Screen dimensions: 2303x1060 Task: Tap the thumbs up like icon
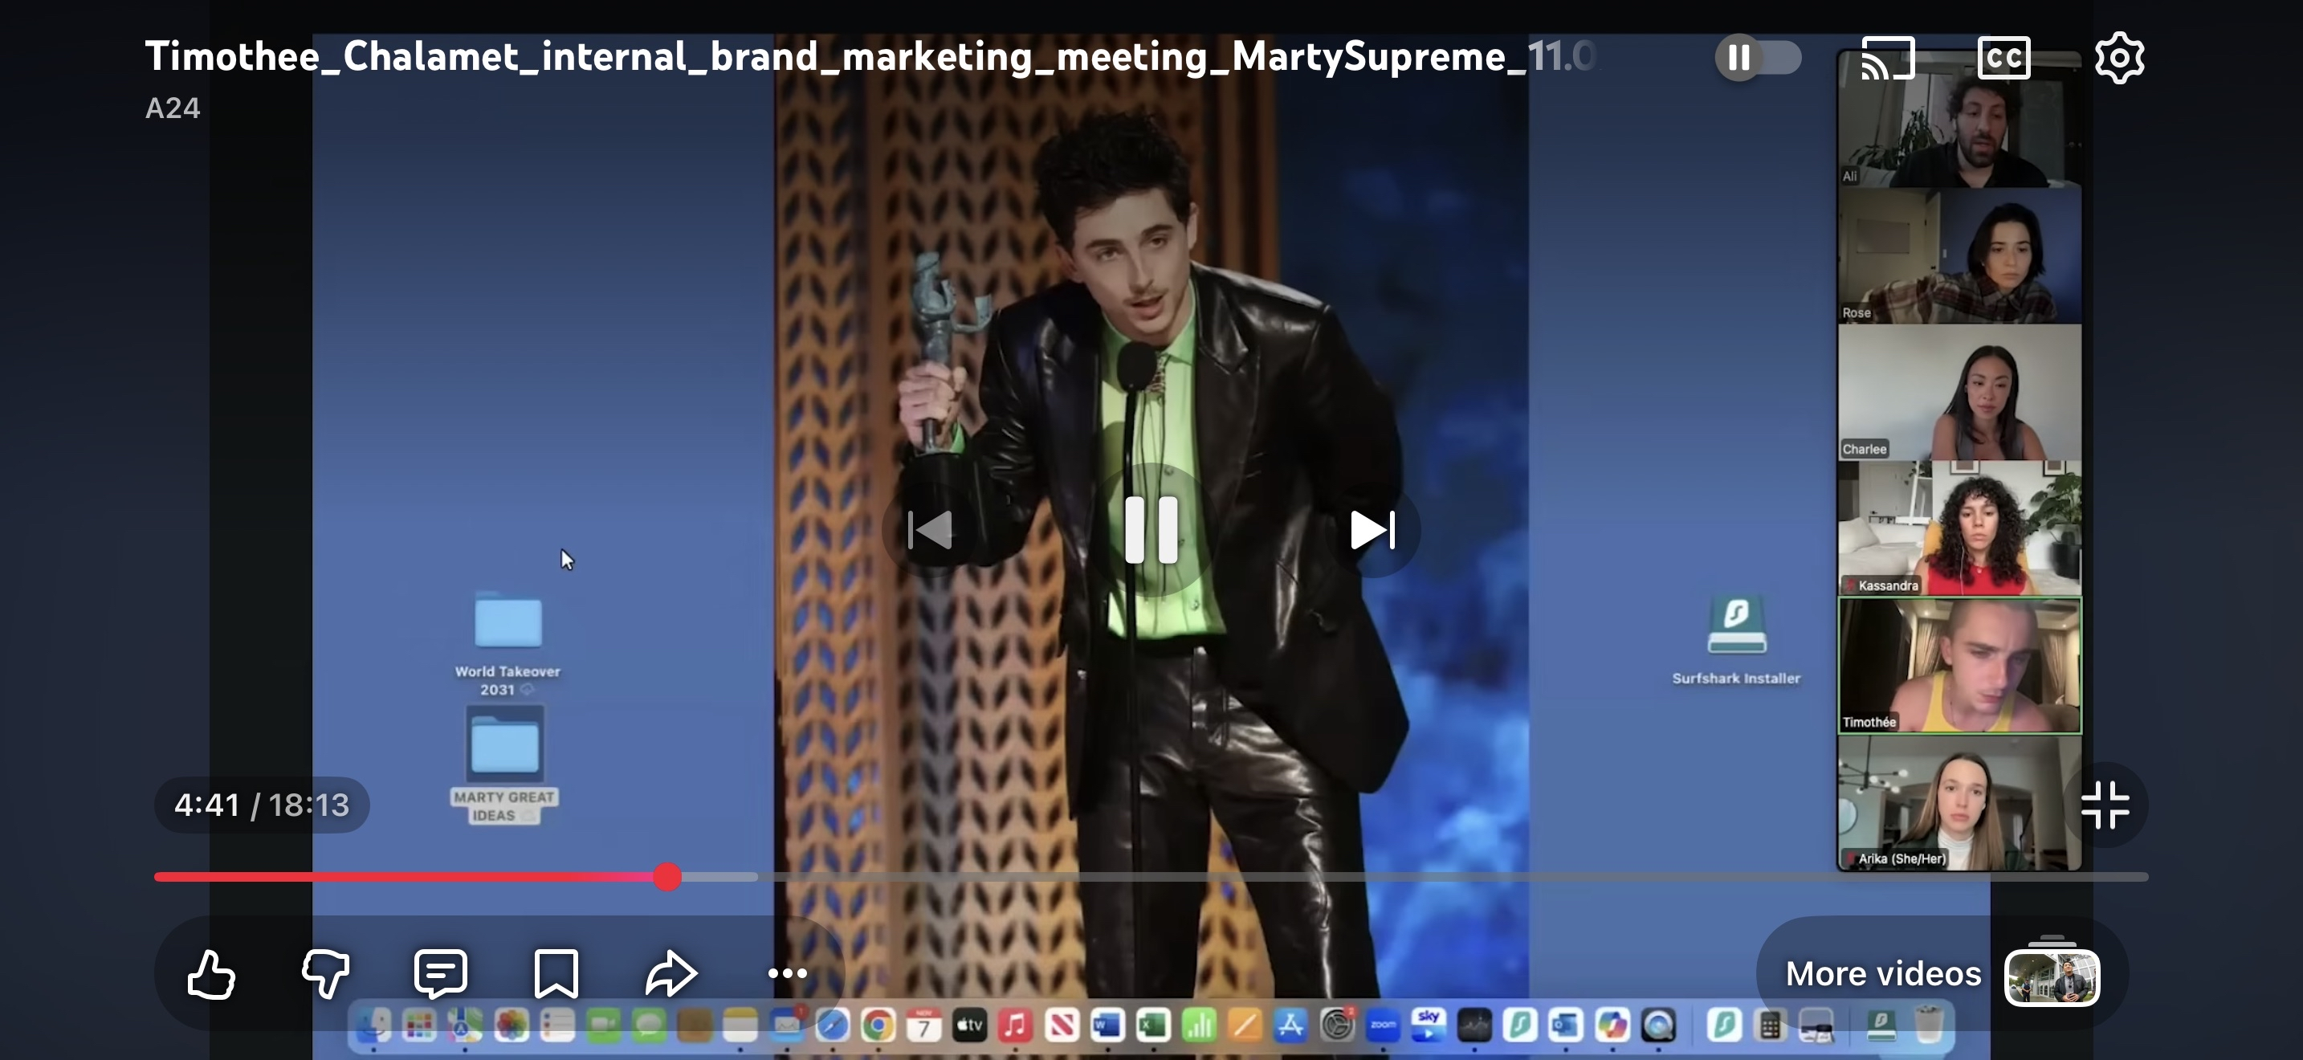pyautogui.click(x=212, y=973)
